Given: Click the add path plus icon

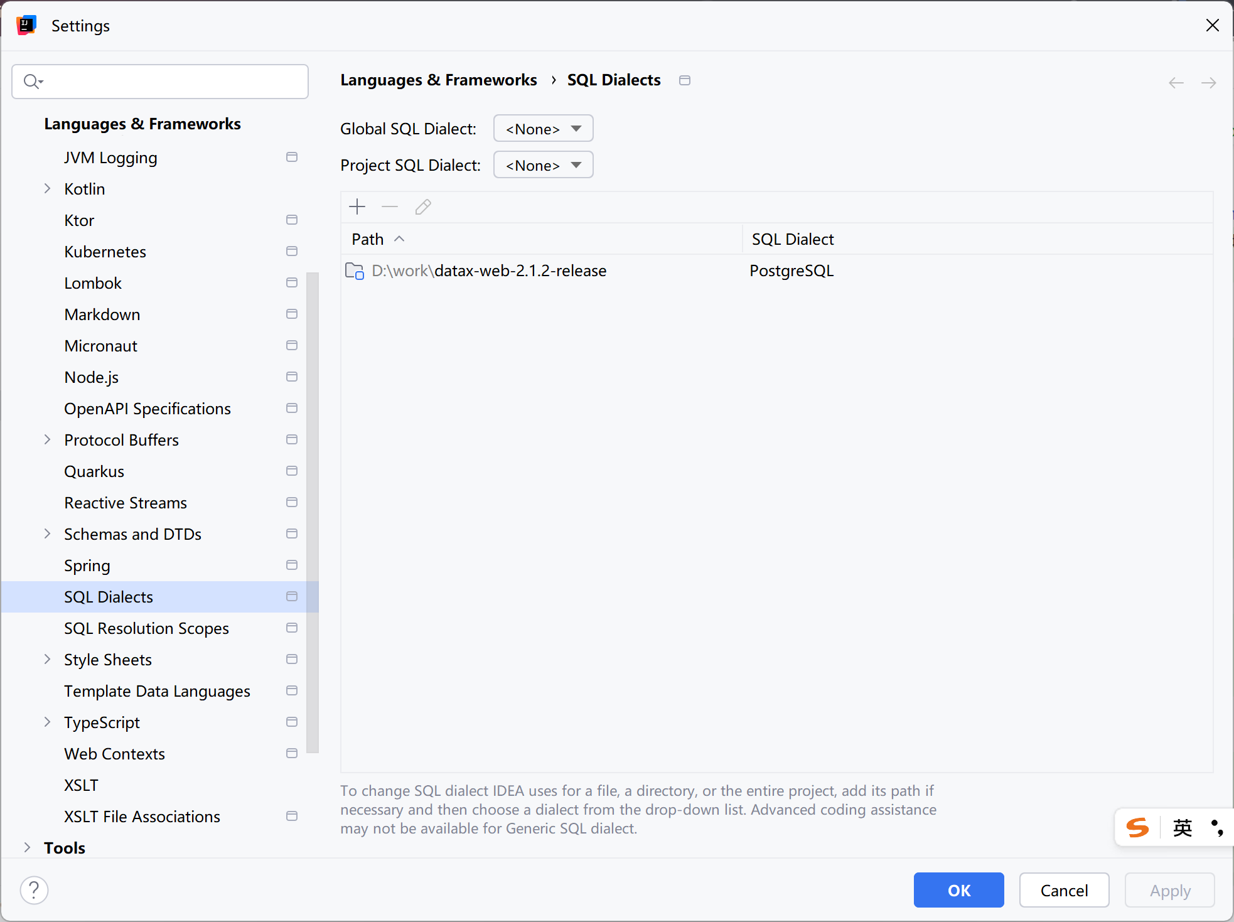Looking at the screenshot, I should 357,206.
